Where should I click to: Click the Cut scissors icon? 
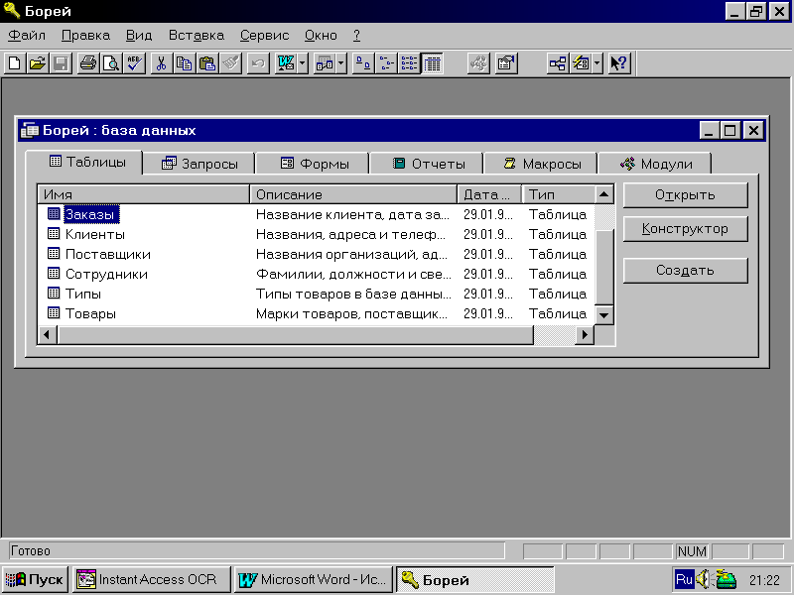click(161, 63)
